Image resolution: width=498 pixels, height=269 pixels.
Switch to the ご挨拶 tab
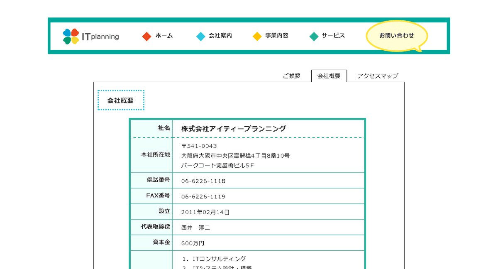point(292,76)
